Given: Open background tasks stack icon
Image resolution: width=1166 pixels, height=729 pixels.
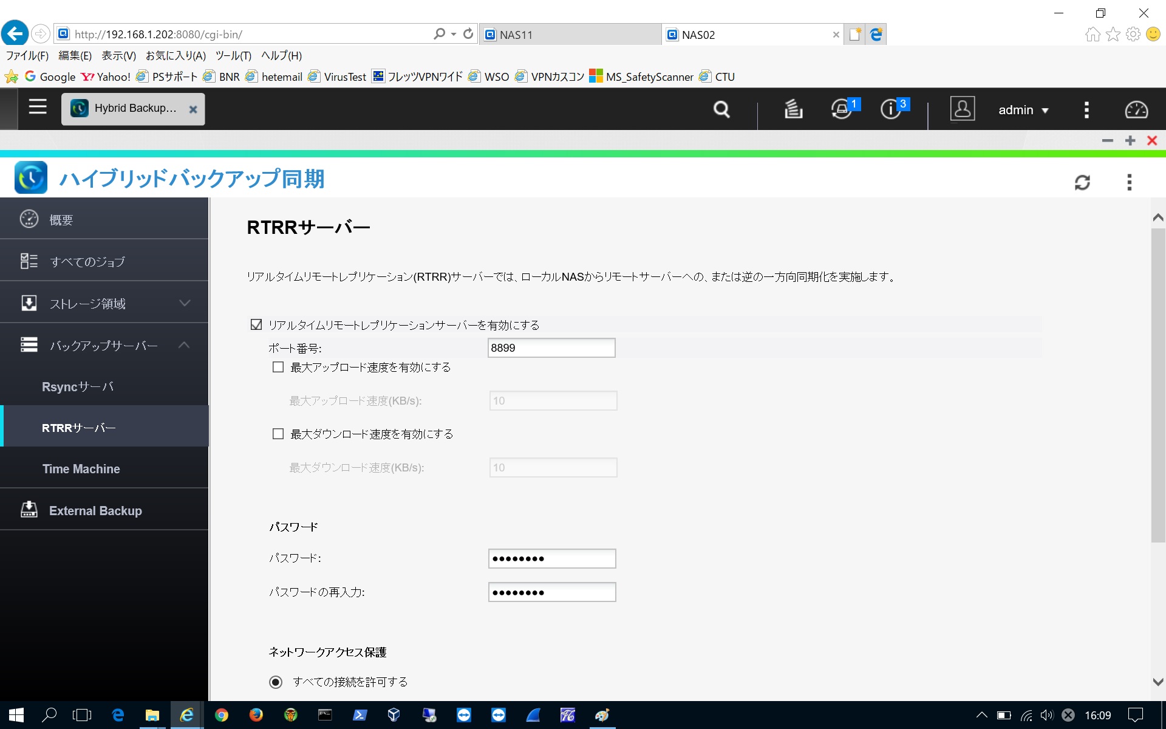Looking at the screenshot, I should pyautogui.click(x=793, y=109).
